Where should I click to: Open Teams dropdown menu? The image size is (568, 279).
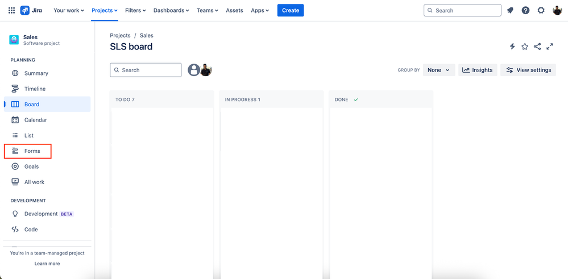click(208, 10)
